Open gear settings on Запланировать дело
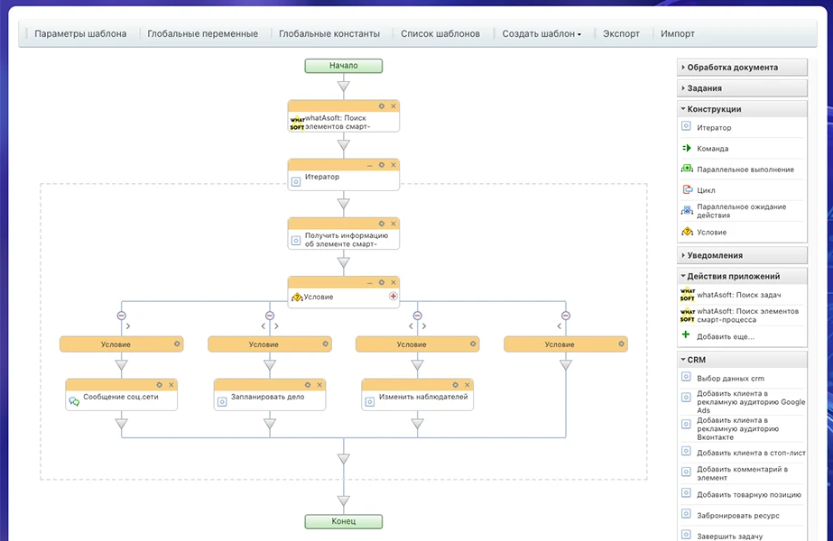Screen dimensions: 833x541 [x=308, y=385]
